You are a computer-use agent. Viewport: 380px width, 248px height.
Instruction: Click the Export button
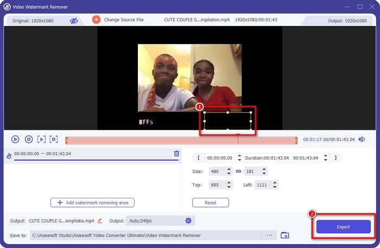coord(343,227)
